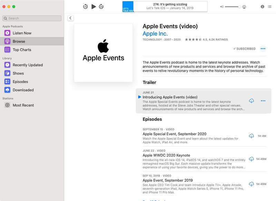Click the Listen Now sidebar icon
The height and width of the screenshot is (201, 276).
coord(7,33)
